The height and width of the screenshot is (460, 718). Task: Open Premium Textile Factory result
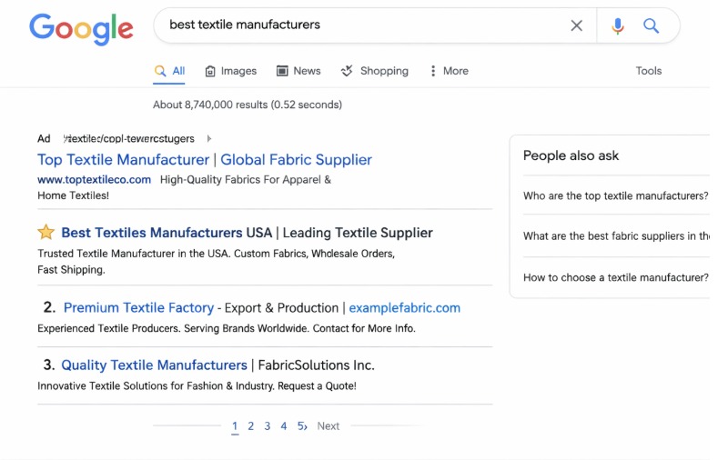(138, 308)
